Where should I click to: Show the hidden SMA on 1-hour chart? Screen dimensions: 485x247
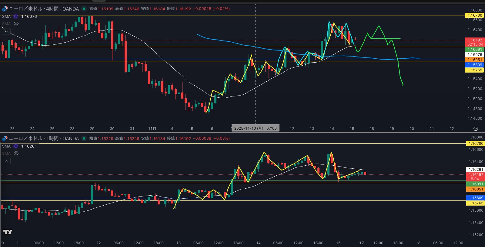coord(16,153)
